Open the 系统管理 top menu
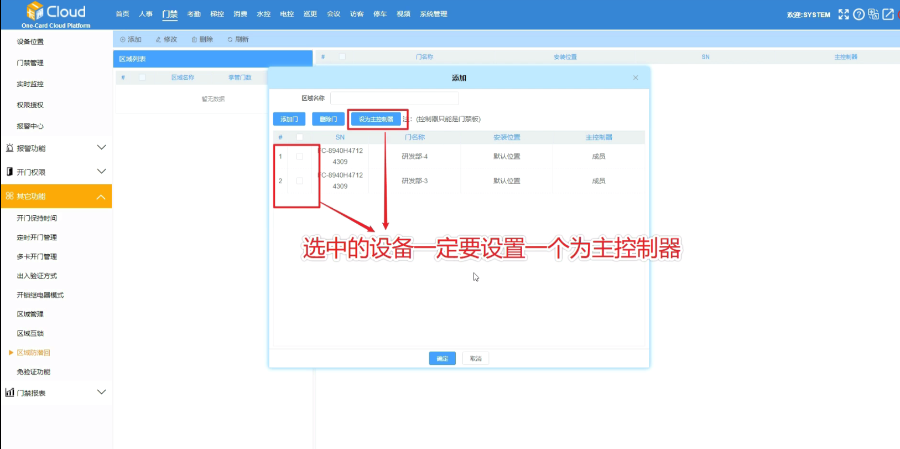The height and width of the screenshot is (449, 900). [x=433, y=14]
